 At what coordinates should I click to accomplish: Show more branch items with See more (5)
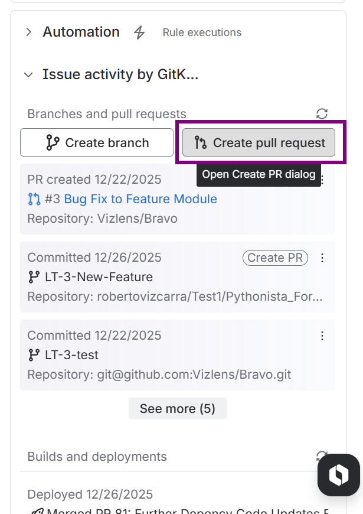point(177,408)
